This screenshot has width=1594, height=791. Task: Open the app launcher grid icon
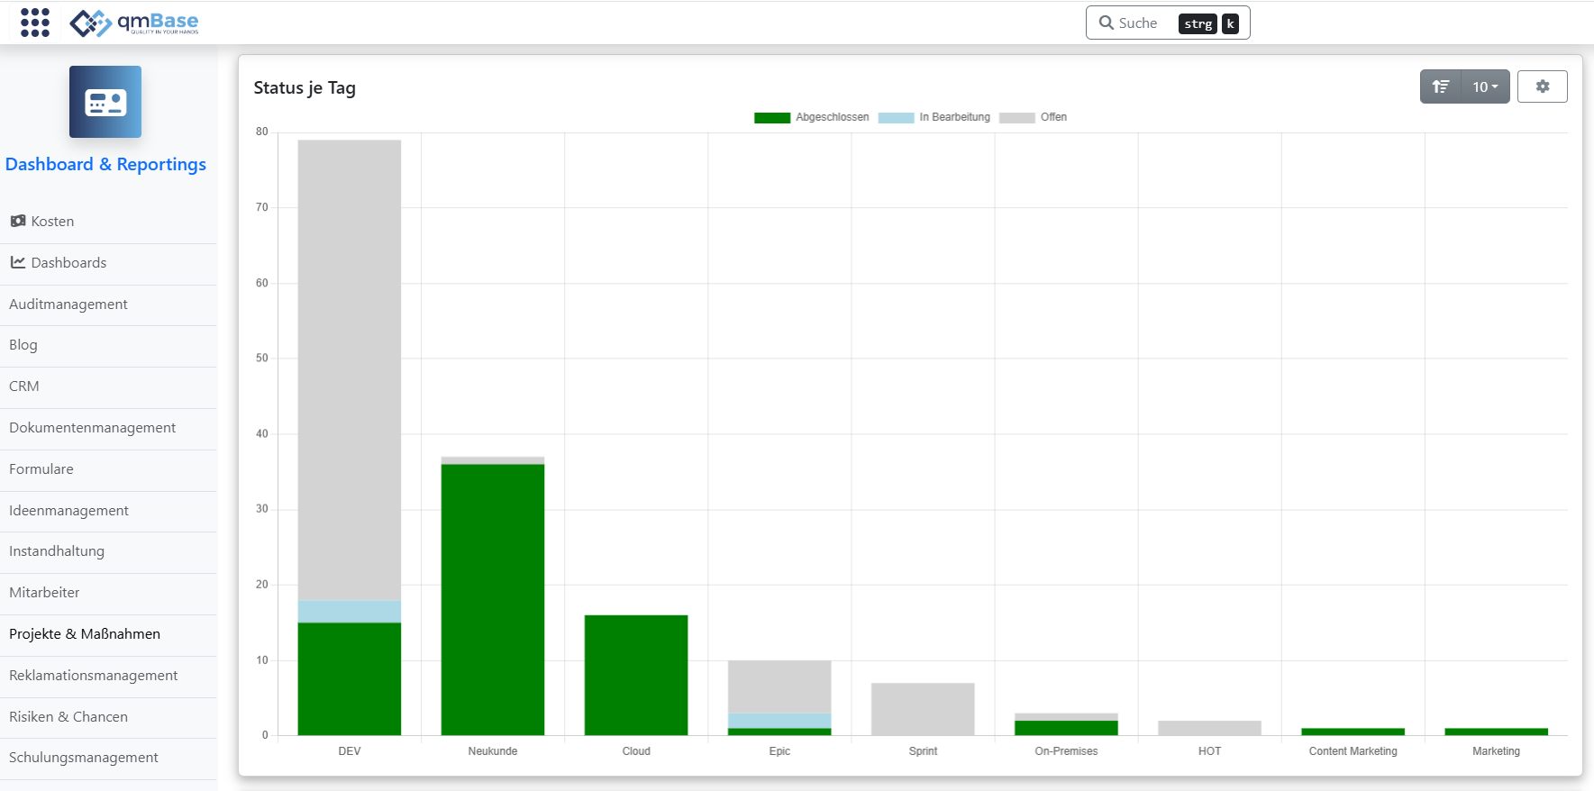tap(35, 23)
